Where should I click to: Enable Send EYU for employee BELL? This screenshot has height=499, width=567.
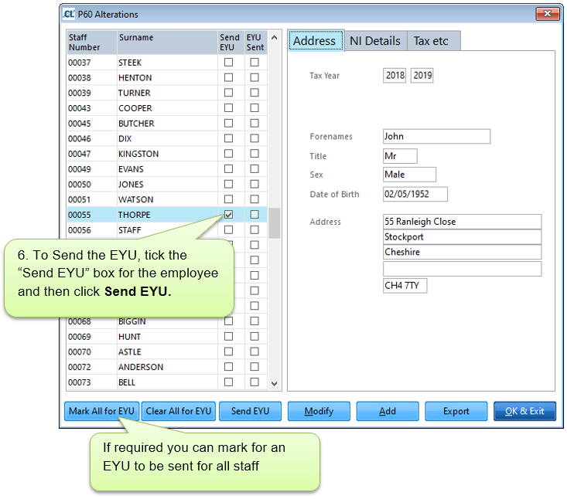click(x=228, y=382)
